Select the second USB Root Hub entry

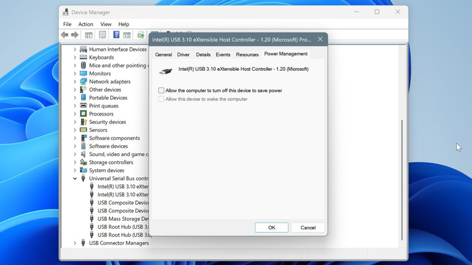[124, 235]
